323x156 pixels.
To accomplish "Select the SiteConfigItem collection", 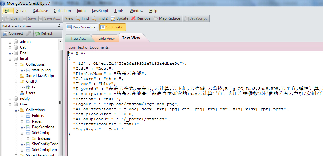I will 45,150.
